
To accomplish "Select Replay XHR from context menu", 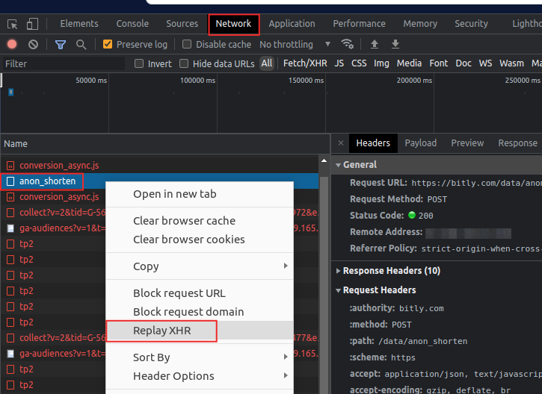I will (x=162, y=331).
